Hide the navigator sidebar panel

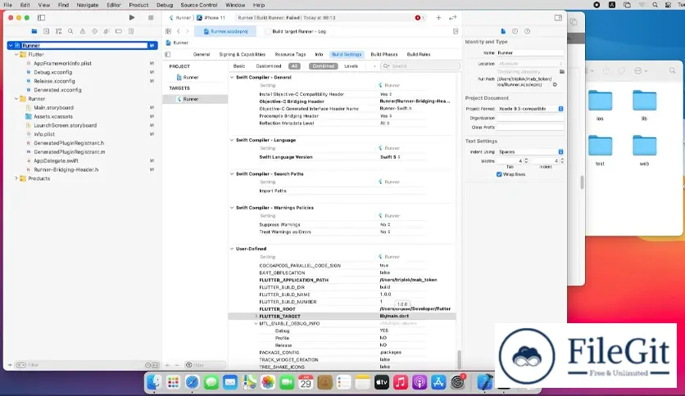(x=41, y=17)
